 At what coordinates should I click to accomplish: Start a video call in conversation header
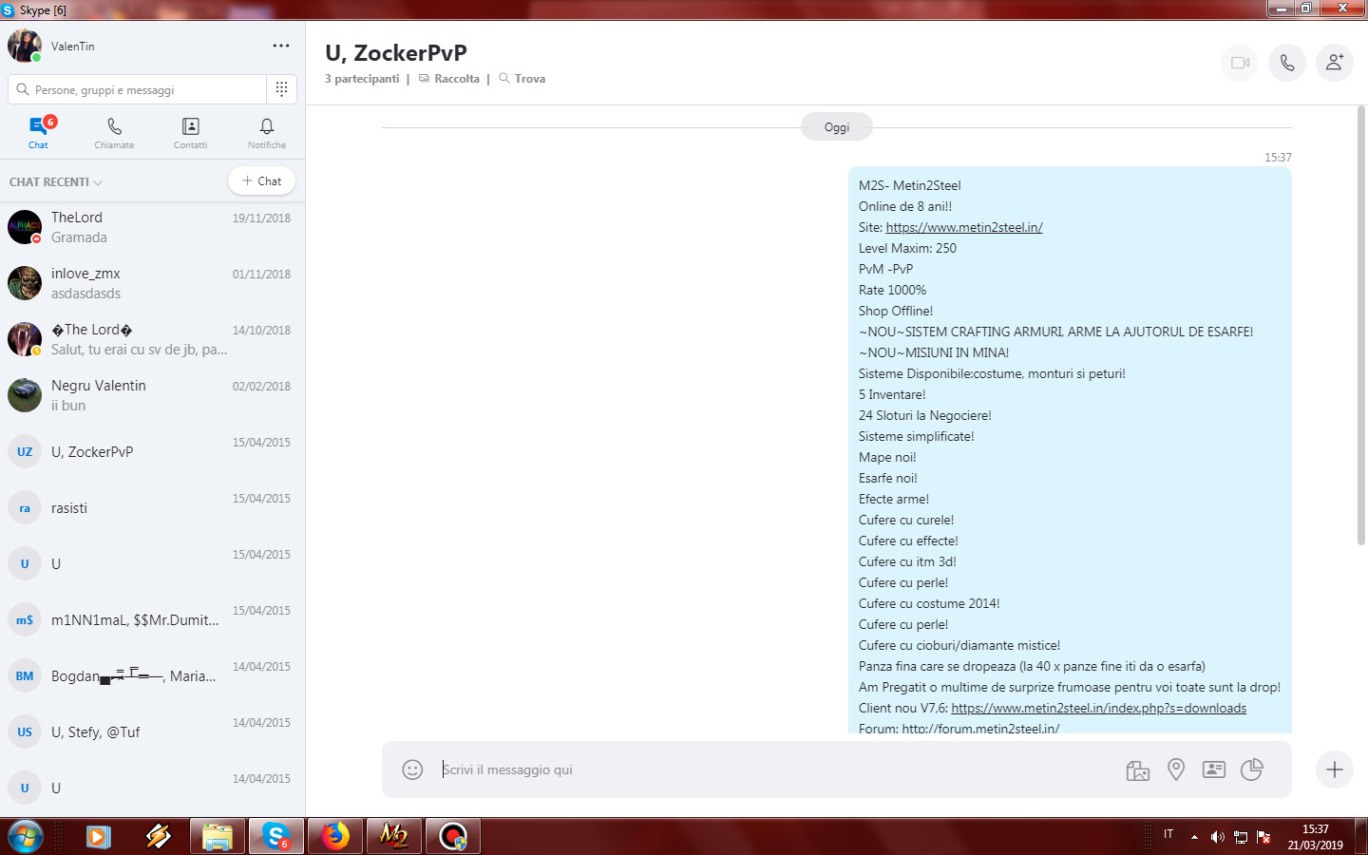[1240, 63]
